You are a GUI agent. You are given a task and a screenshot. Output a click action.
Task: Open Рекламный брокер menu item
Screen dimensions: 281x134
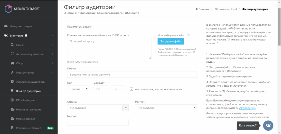pos(29,128)
